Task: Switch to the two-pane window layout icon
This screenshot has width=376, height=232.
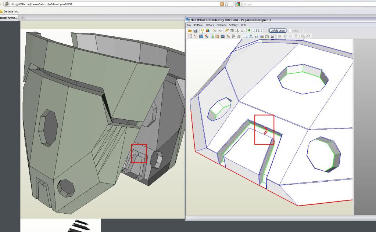Action: 255,30
